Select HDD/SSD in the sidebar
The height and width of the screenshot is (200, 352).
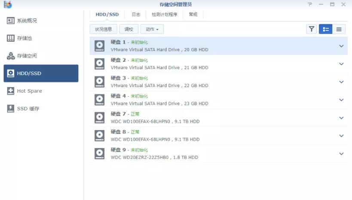pyautogui.click(x=41, y=73)
